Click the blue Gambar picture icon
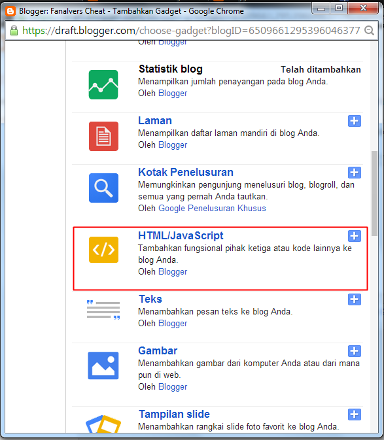Screen dimensions: 384x440 click(x=103, y=365)
